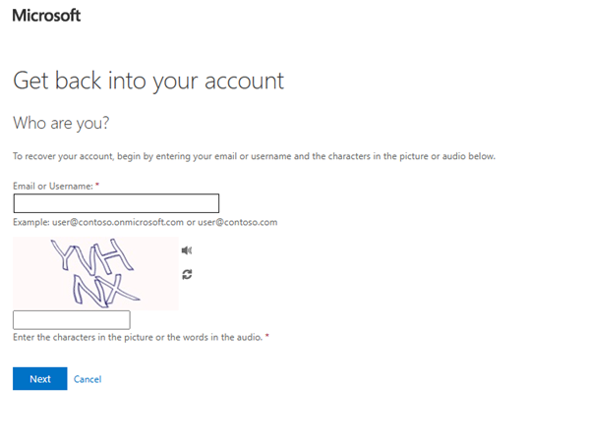Click the red asterisk after the audio instruction
589x440 pixels.
267,336
